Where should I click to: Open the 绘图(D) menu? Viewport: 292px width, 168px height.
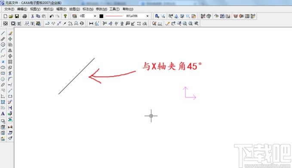point(74,9)
